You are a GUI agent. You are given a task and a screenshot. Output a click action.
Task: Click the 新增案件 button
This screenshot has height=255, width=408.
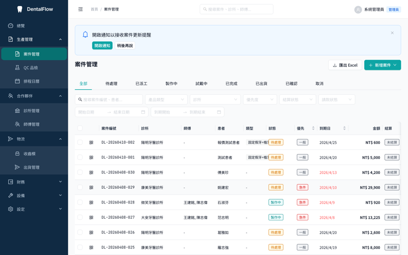(382, 65)
